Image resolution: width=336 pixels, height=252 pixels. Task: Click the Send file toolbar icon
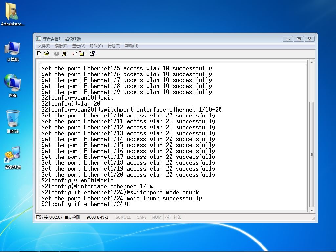pyautogui.click(x=74, y=53)
